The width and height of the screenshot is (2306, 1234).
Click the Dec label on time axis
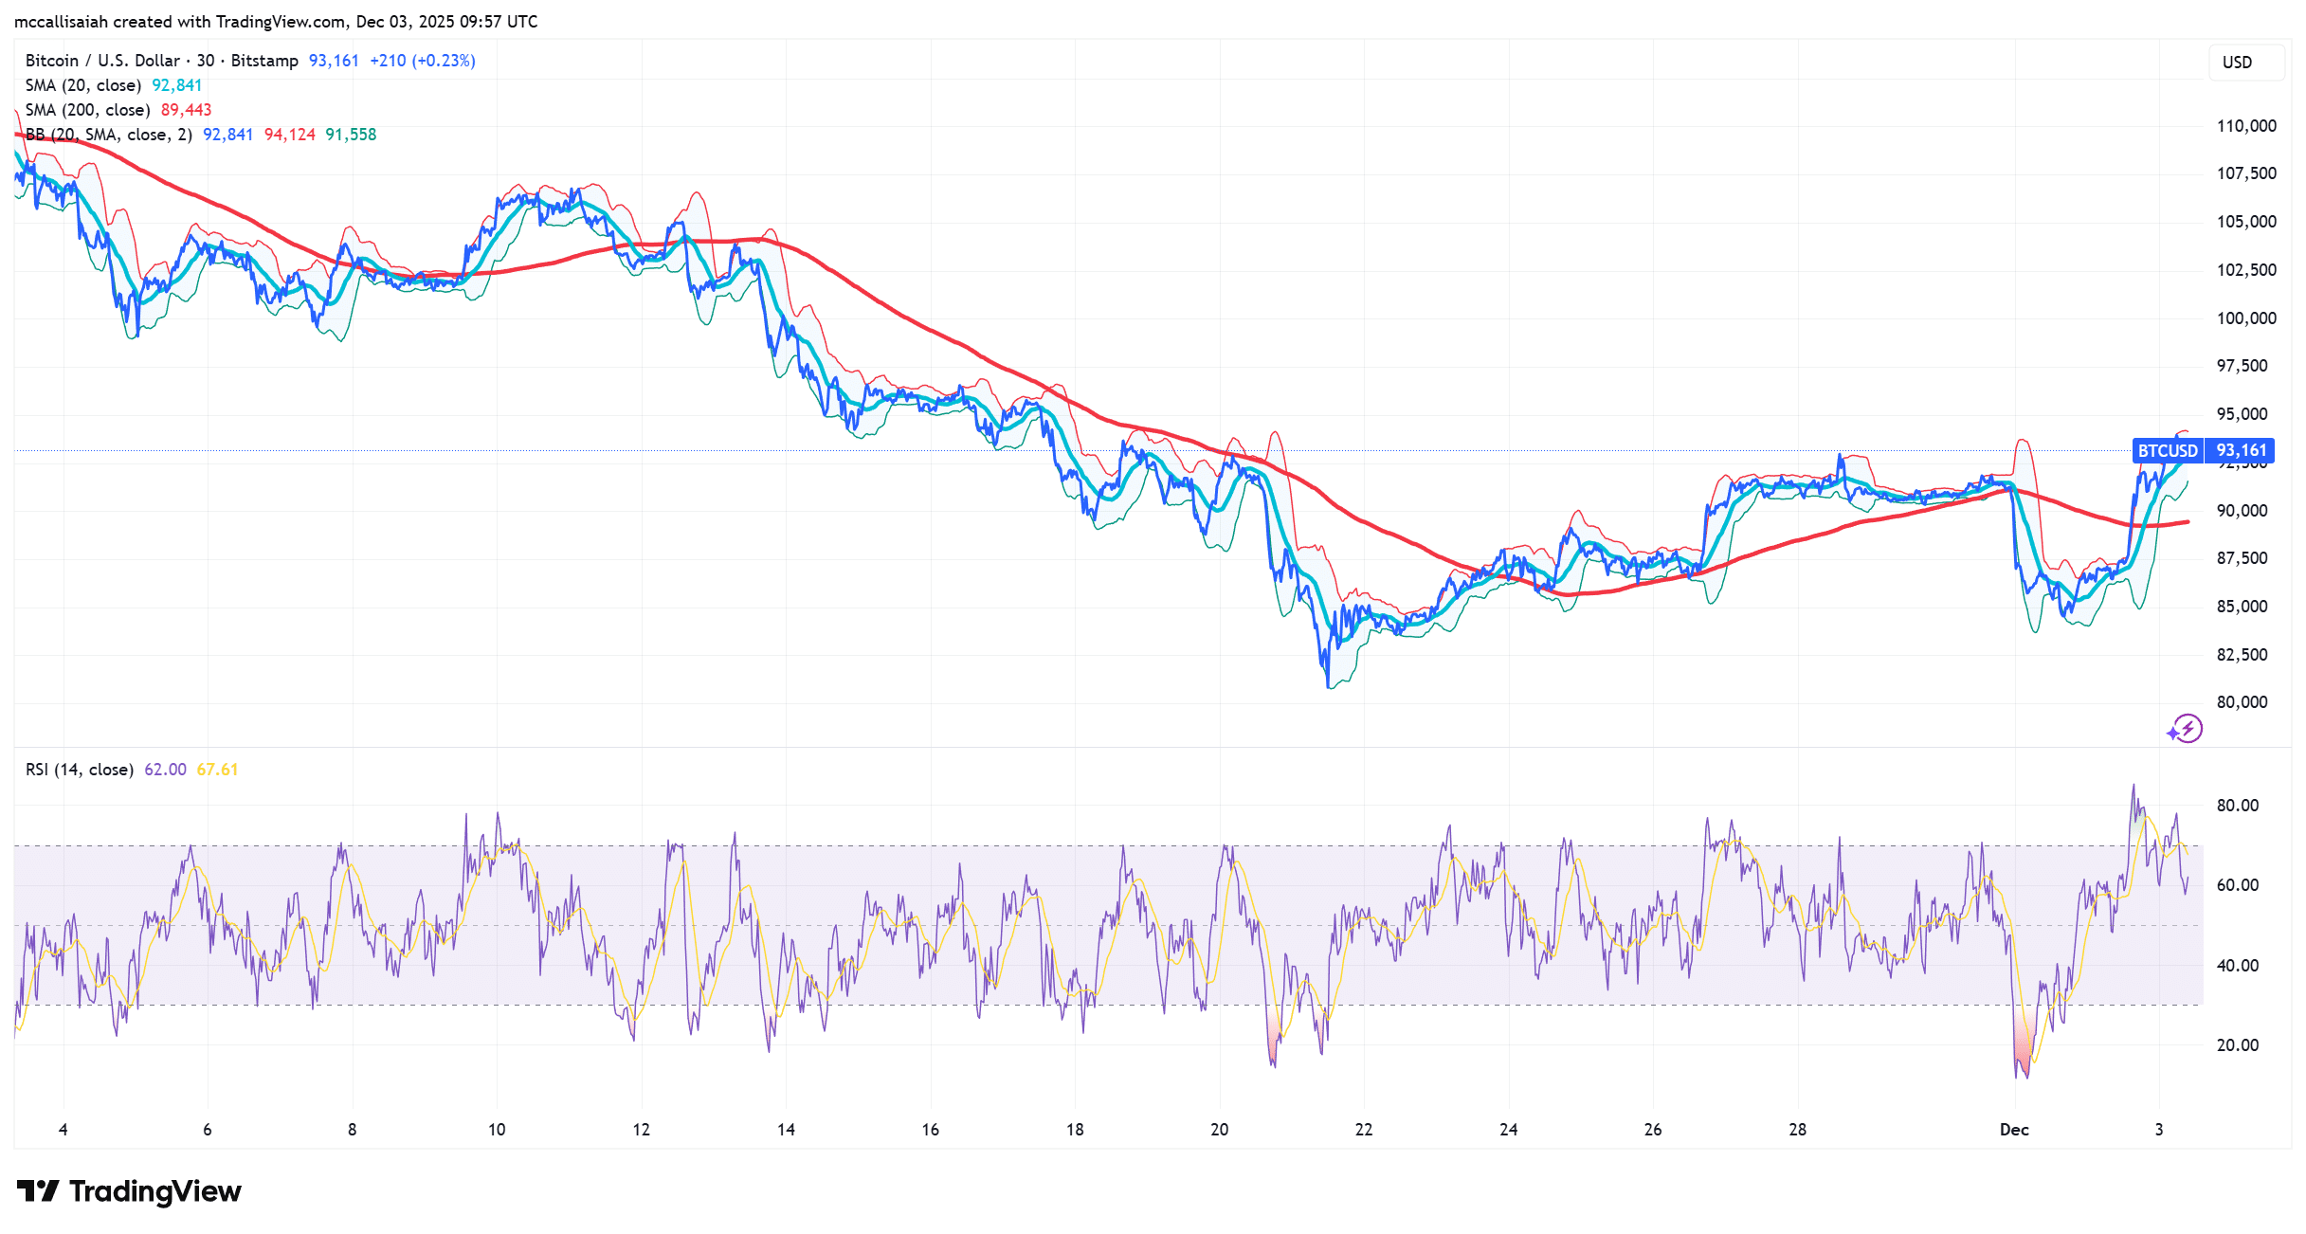coord(2013,1130)
